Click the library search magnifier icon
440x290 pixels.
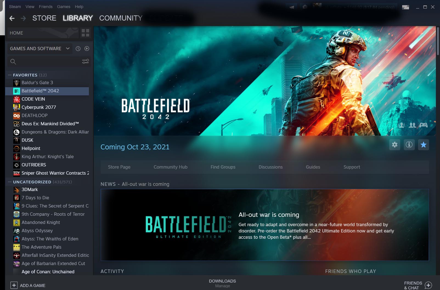click(13, 62)
